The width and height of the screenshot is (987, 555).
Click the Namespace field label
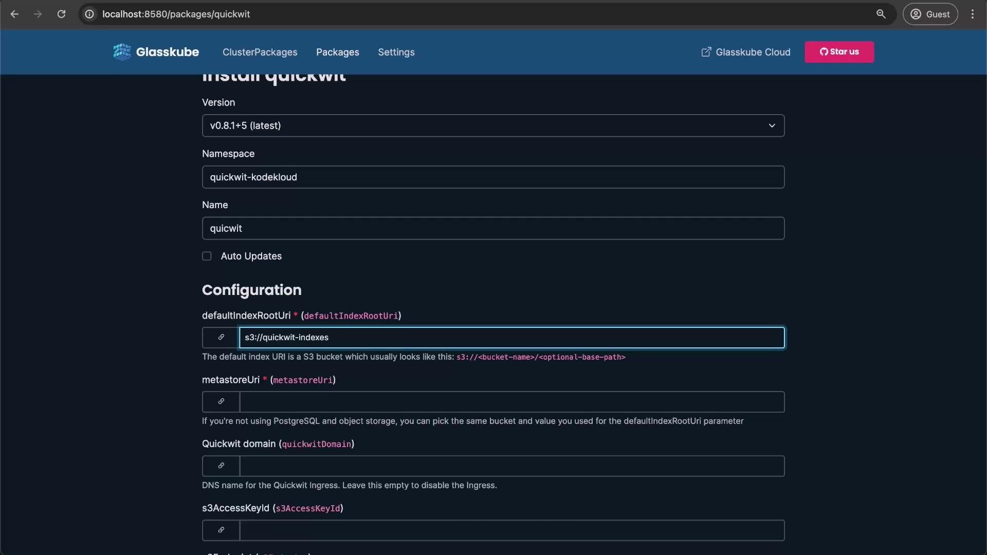point(228,154)
